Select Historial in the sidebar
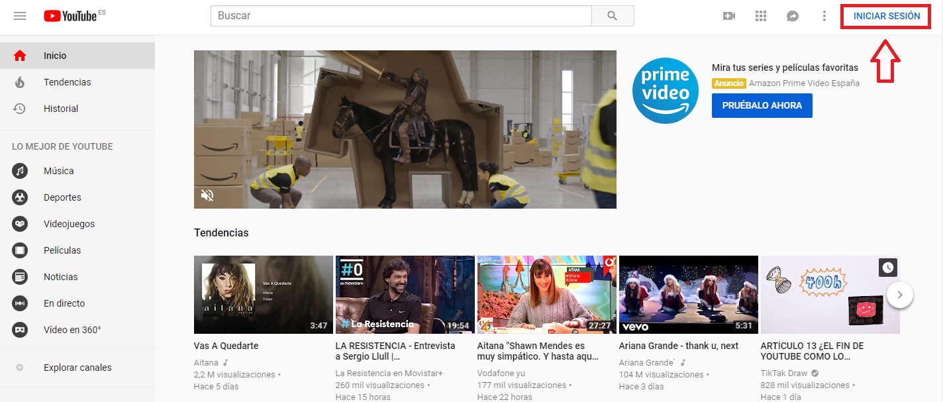The height and width of the screenshot is (402, 943). [x=77, y=109]
